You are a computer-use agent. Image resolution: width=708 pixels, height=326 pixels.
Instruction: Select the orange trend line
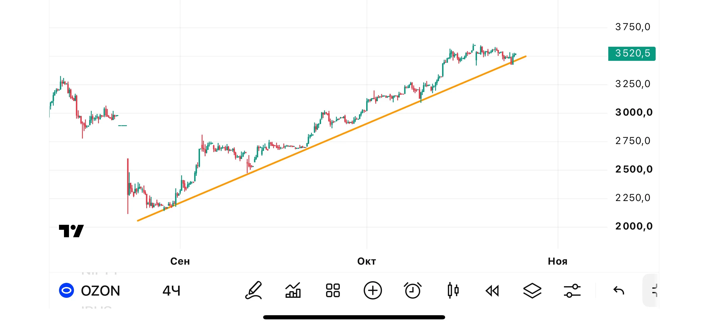332,139
